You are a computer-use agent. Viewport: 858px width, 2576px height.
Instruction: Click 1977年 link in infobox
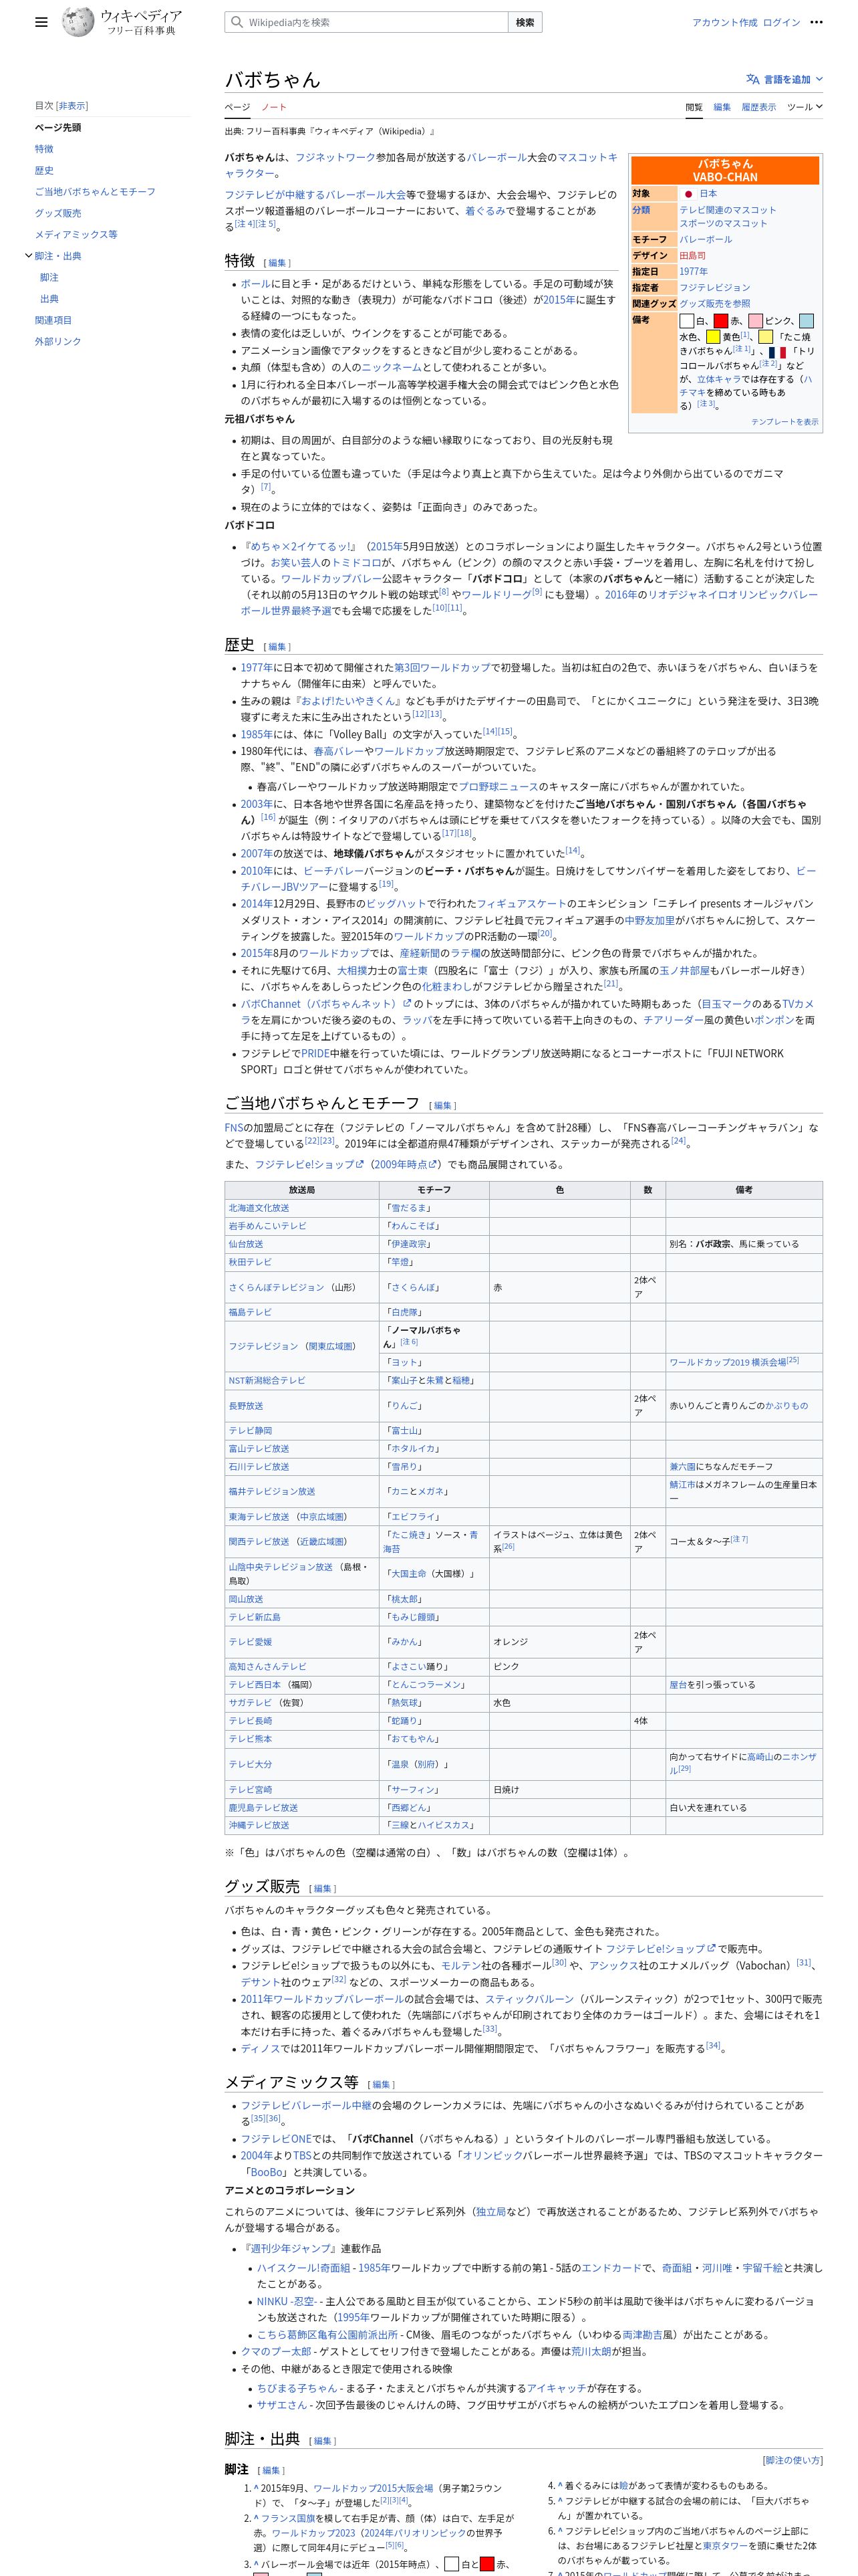click(x=693, y=271)
